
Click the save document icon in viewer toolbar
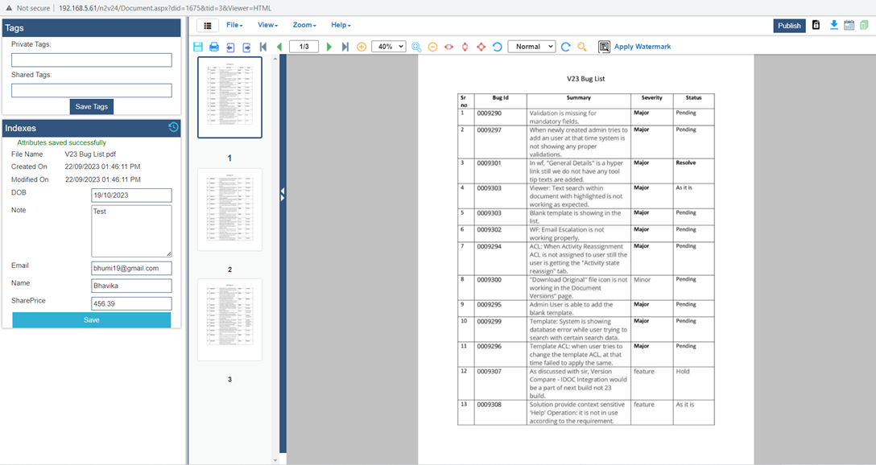198,47
